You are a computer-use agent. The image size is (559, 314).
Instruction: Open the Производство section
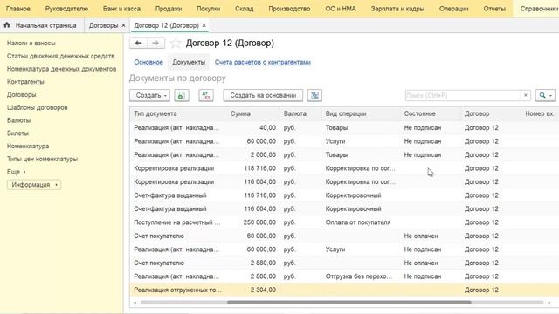289,9
